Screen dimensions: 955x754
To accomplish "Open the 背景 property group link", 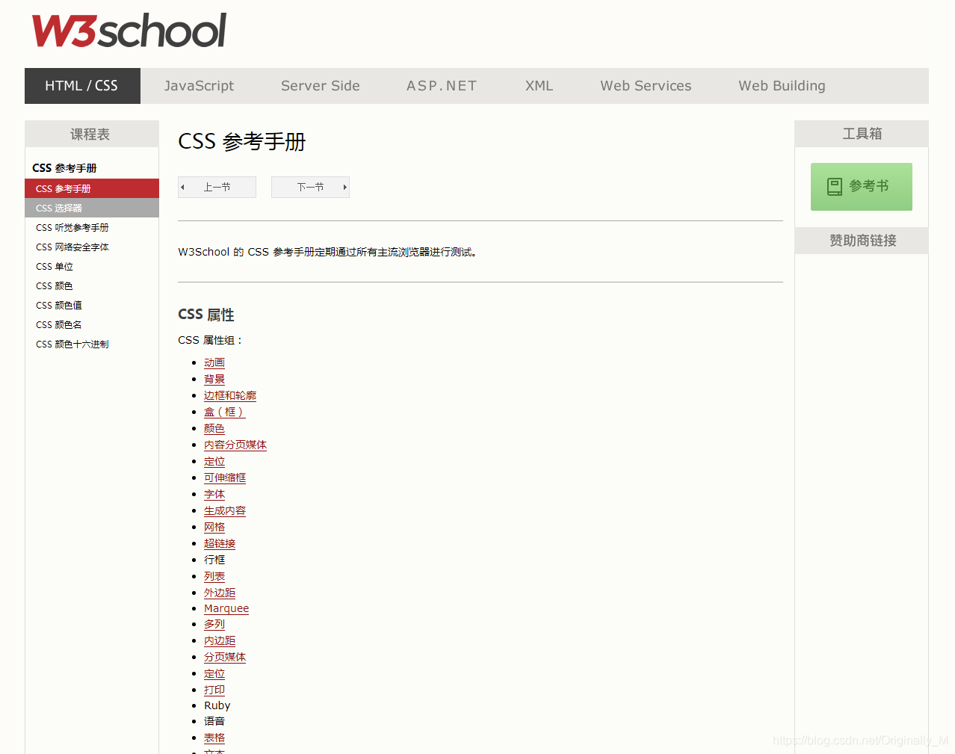I will click(214, 379).
